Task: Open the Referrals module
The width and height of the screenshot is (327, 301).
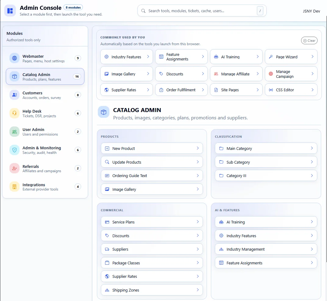Action: 45,168
